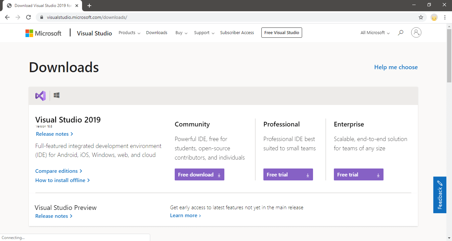Image resolution: width=452 pixels, height=241 pixels.
Task: Click Professional Free trial button
Action: click(288, 174)
